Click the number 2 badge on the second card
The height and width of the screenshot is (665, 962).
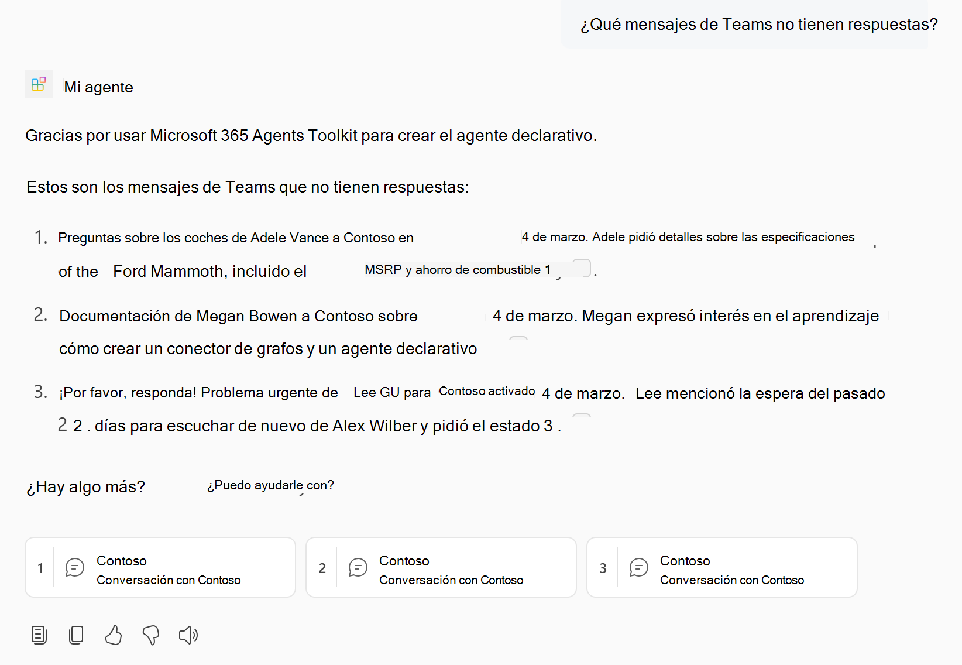click(322, 567)
